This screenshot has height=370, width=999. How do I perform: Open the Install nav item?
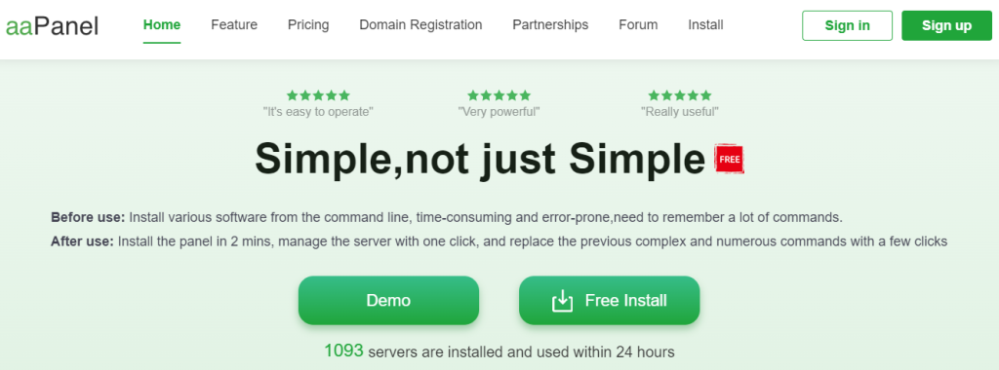705,25
